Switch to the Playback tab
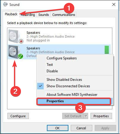120x134 pixels. [11, 14]
